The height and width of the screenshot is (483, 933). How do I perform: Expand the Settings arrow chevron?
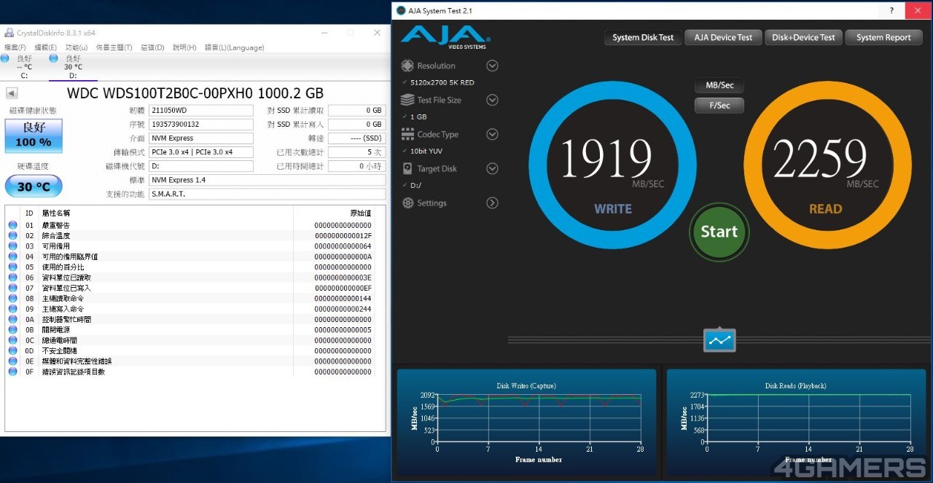tap(492, 203)
